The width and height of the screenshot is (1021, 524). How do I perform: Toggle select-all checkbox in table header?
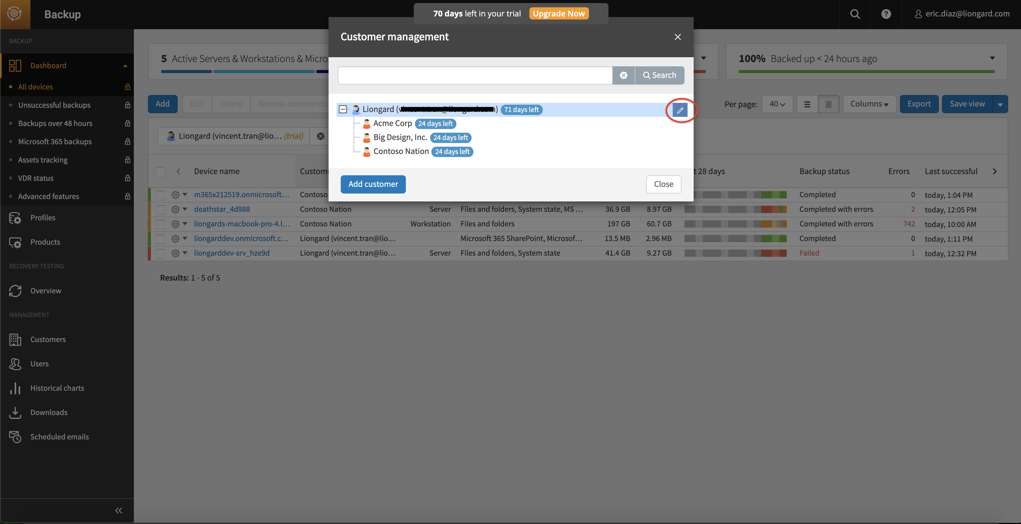tap(160, 172)
